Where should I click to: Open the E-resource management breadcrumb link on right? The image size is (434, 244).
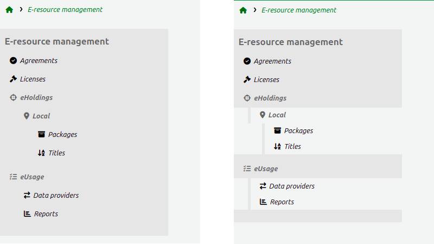[299, 10]
